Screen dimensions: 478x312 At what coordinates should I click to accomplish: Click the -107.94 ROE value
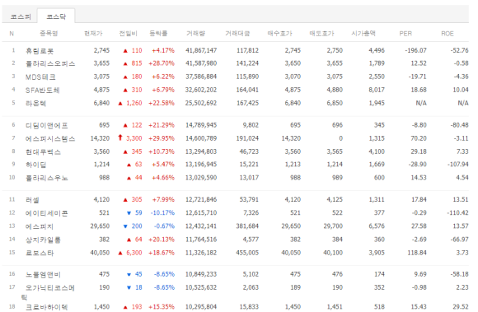(458, 165)
